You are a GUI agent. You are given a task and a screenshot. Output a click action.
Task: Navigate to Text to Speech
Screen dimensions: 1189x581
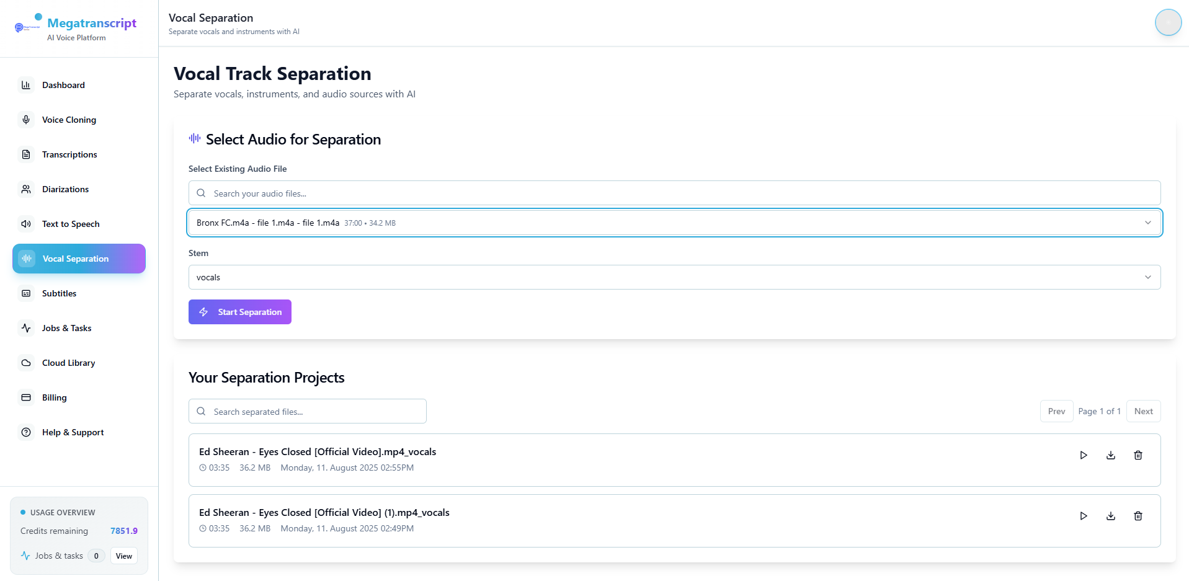(x=71, y=224)
